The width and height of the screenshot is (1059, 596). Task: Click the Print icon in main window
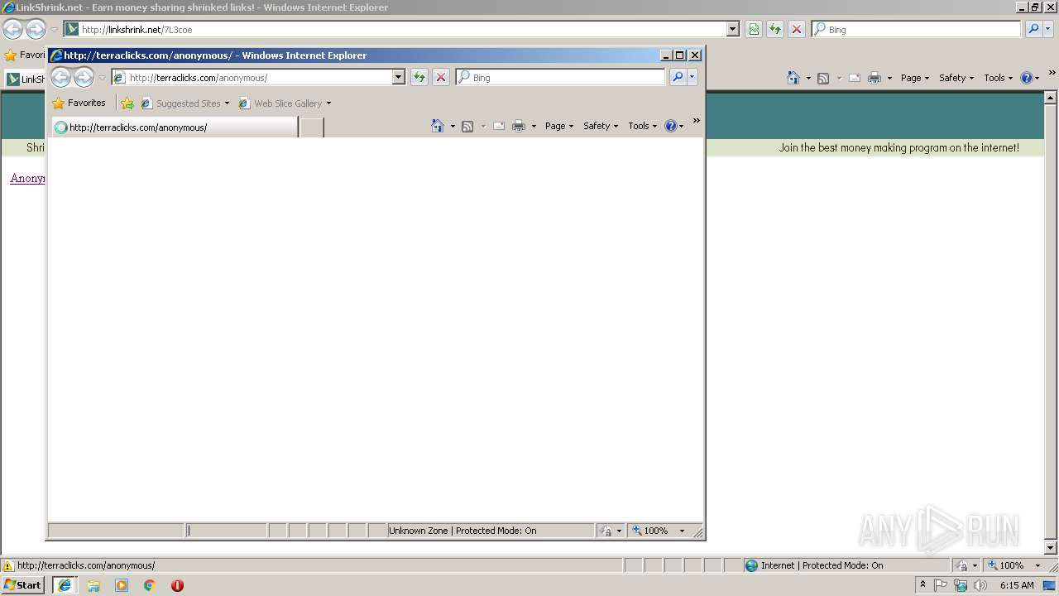click(875, 78)
